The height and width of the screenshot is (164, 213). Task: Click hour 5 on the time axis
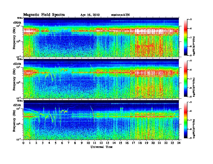point(56,143)
